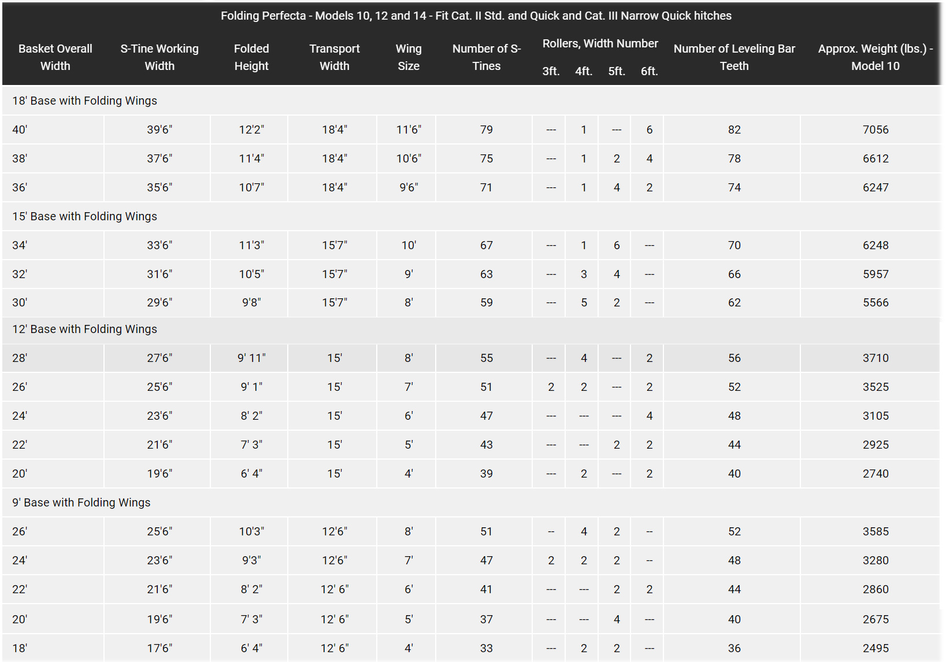Click the Number of Leveling Bar Teeth header
Viewport: 946px width, 662px height.
734,57
